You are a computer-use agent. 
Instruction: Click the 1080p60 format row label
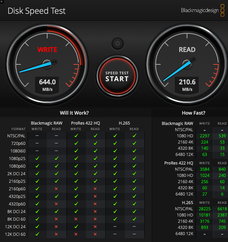(x=17, y=166)
